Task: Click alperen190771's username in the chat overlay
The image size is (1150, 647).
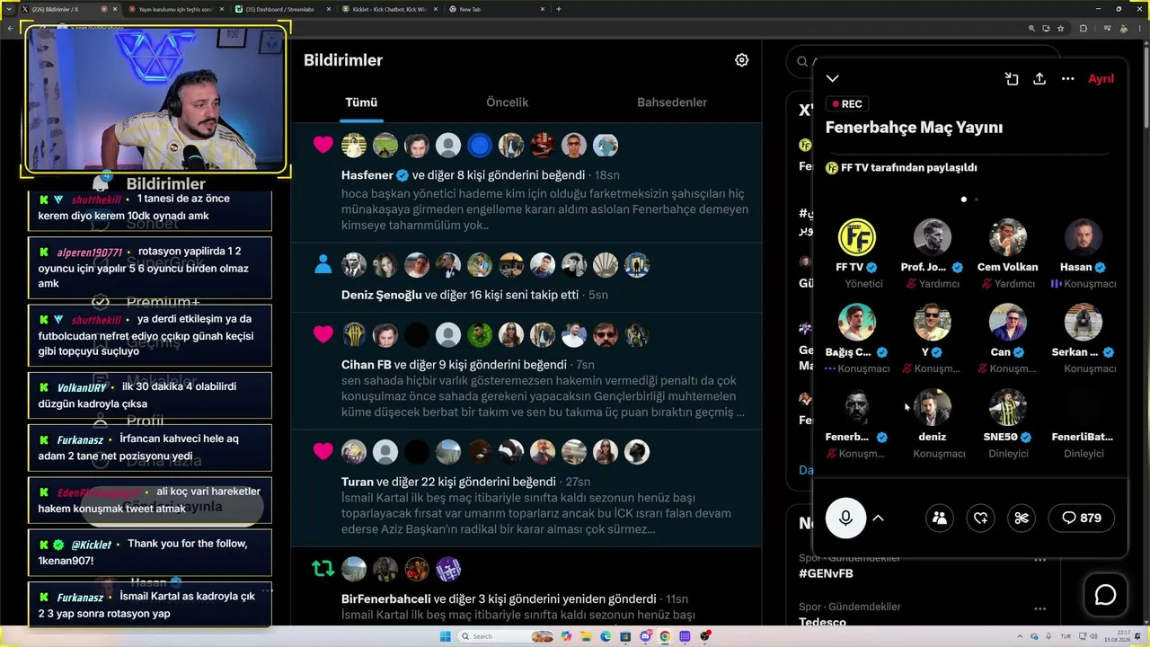Action: point(89,253)
